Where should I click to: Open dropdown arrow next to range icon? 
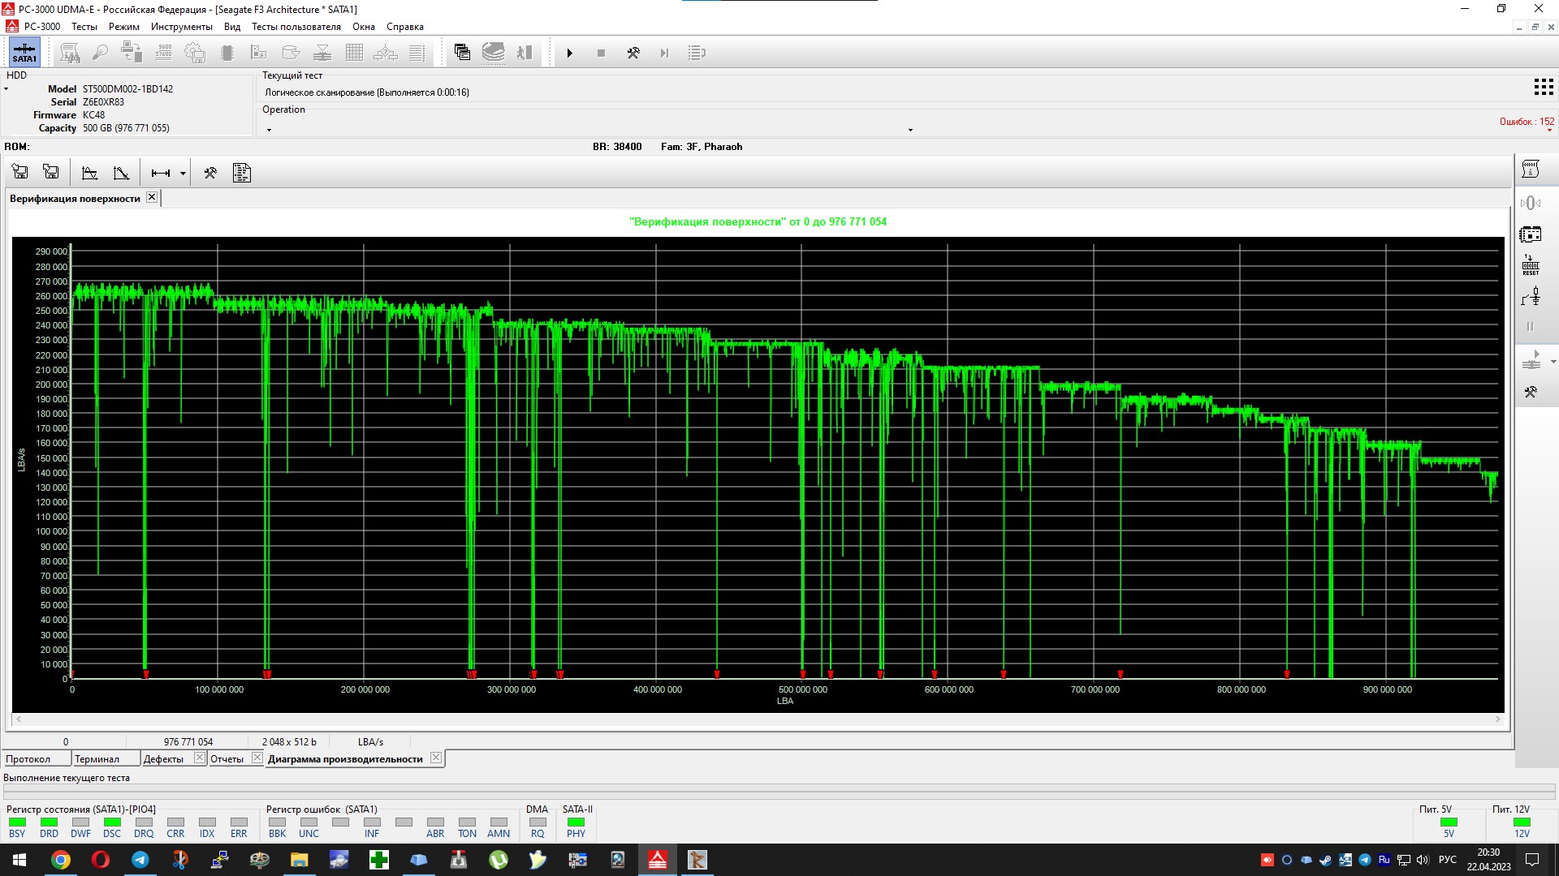point(183,174)
